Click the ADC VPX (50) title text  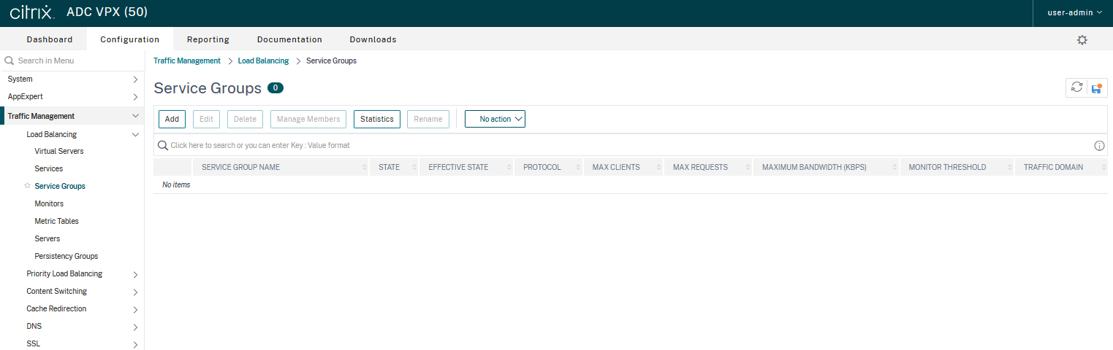pos(107,12)
